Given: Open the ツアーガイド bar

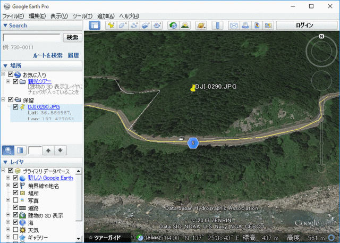Looking at the screenshot, I should tap(107, 238).
